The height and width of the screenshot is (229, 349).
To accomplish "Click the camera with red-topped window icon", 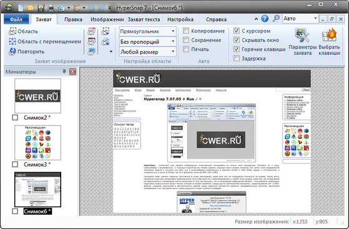I will coord(92,31).
